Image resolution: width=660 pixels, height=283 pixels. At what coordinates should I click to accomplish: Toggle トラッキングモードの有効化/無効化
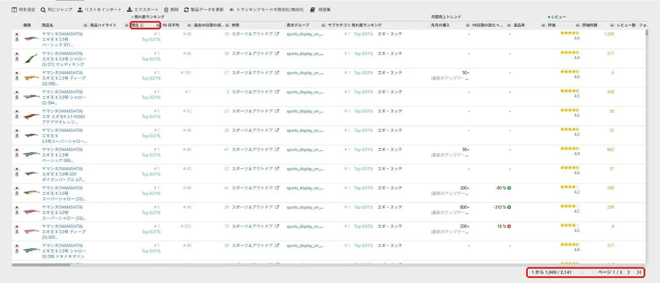tap(266, 9)
